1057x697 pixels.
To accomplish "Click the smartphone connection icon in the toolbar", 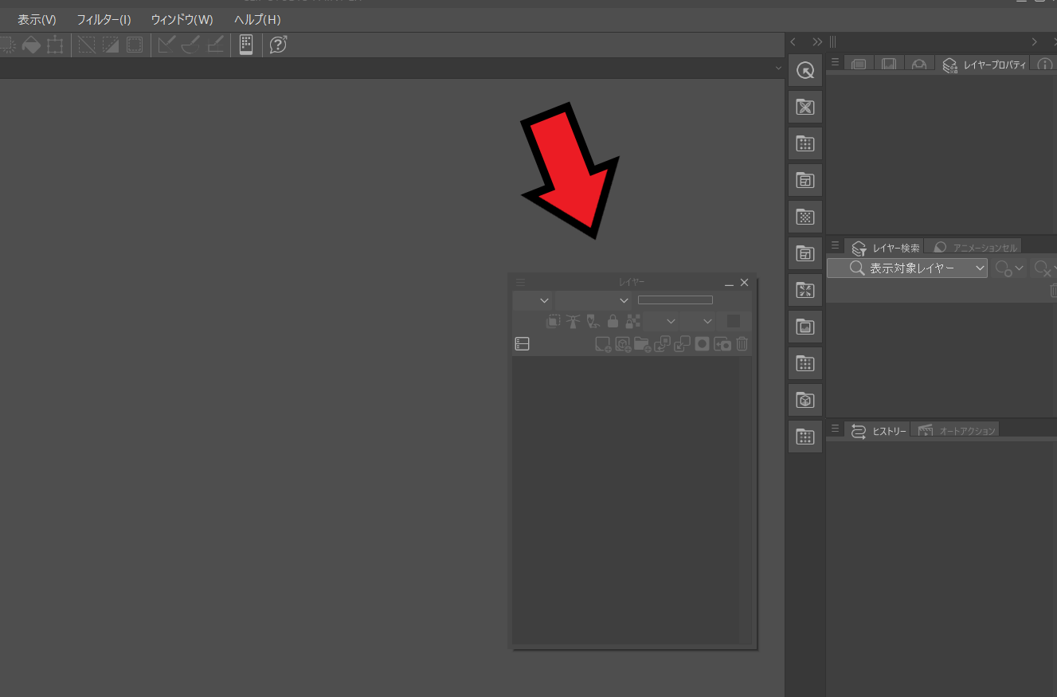I will (246, 45).
